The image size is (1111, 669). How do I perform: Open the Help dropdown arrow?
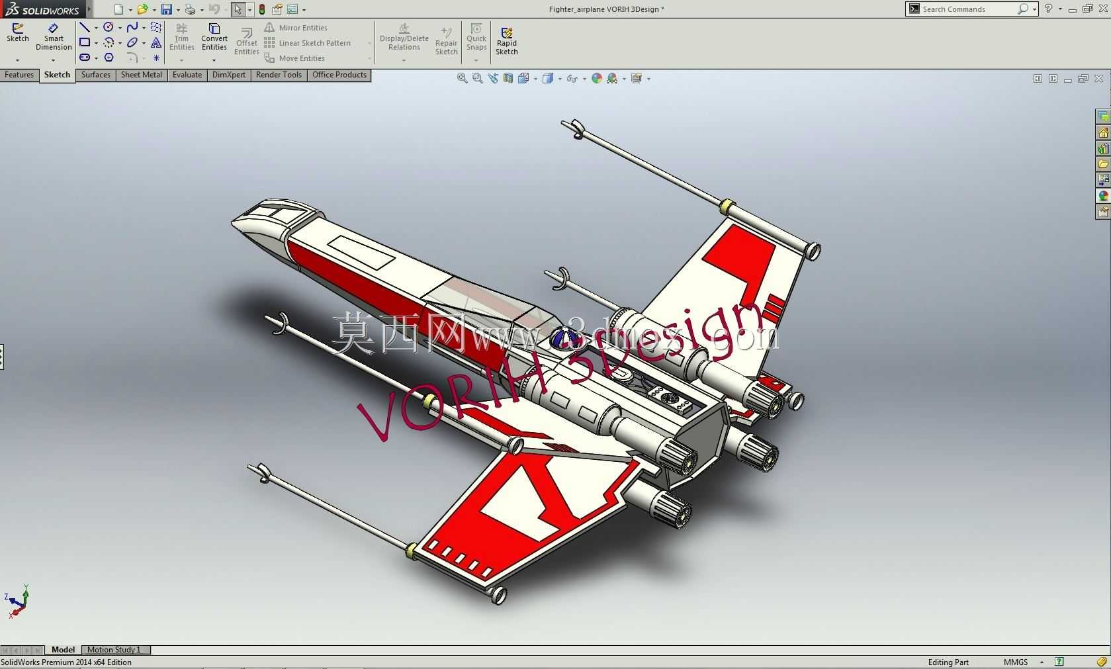click(x=1060, y=9)
